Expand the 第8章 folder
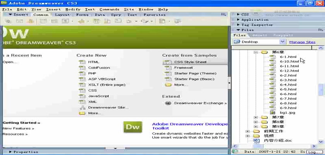The height and width of the screenshot is (155, 325). [256, 122]
